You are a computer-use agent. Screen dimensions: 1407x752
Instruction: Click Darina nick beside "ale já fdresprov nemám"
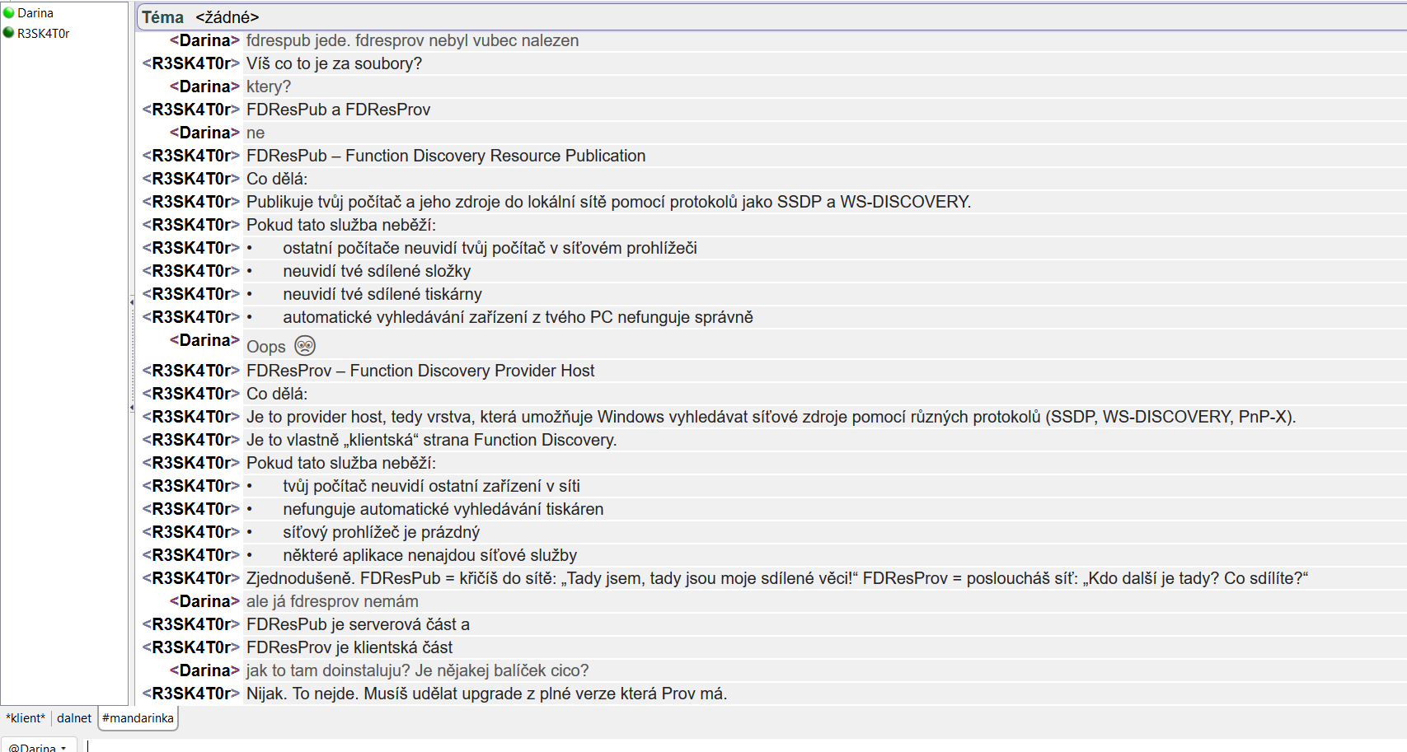pos(204,601)
